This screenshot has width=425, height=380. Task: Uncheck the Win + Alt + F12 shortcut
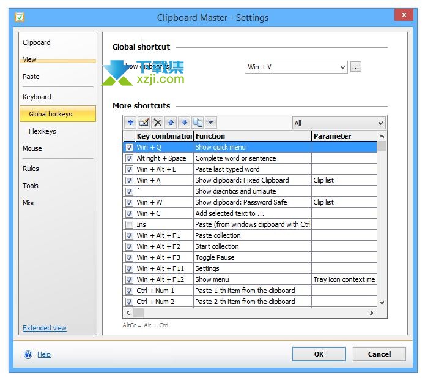pos(129,279)
